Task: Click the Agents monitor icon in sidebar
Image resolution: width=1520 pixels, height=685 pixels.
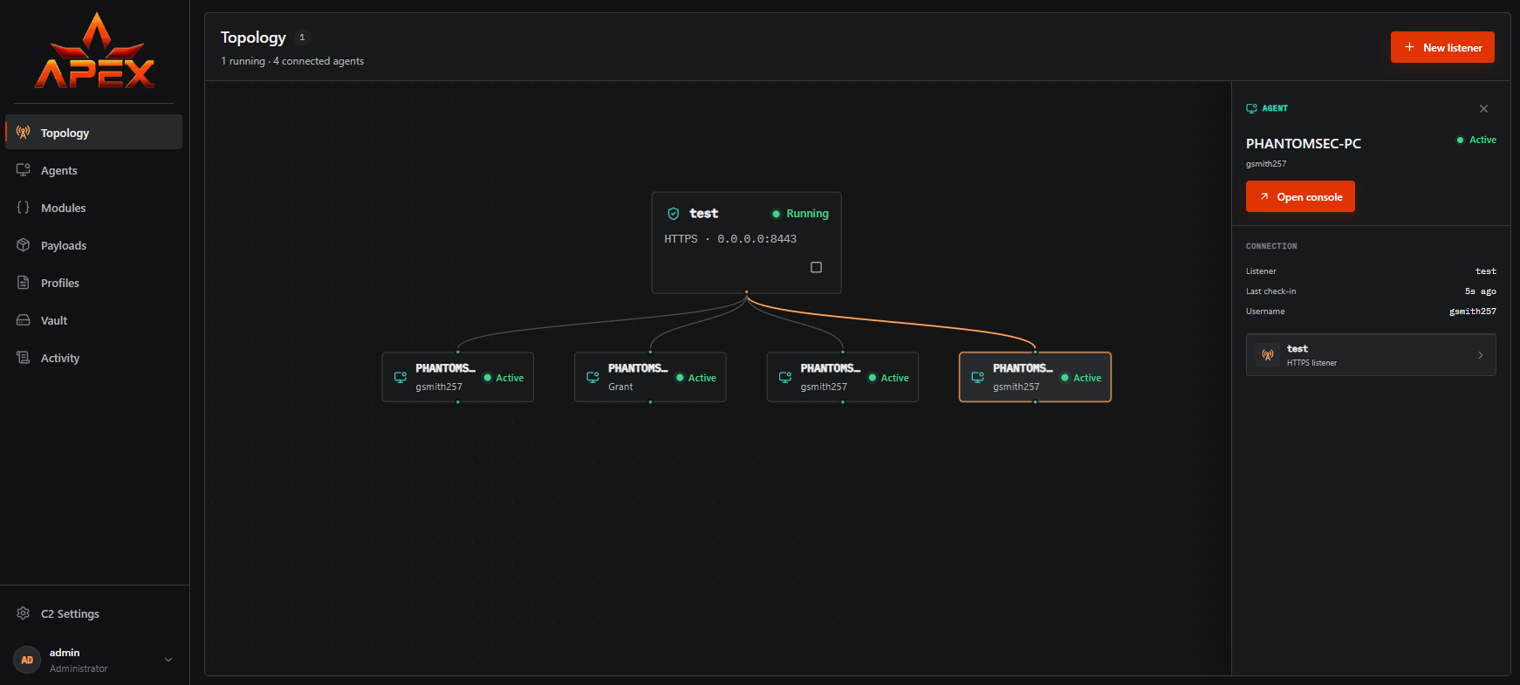Action: coord(24,170)
